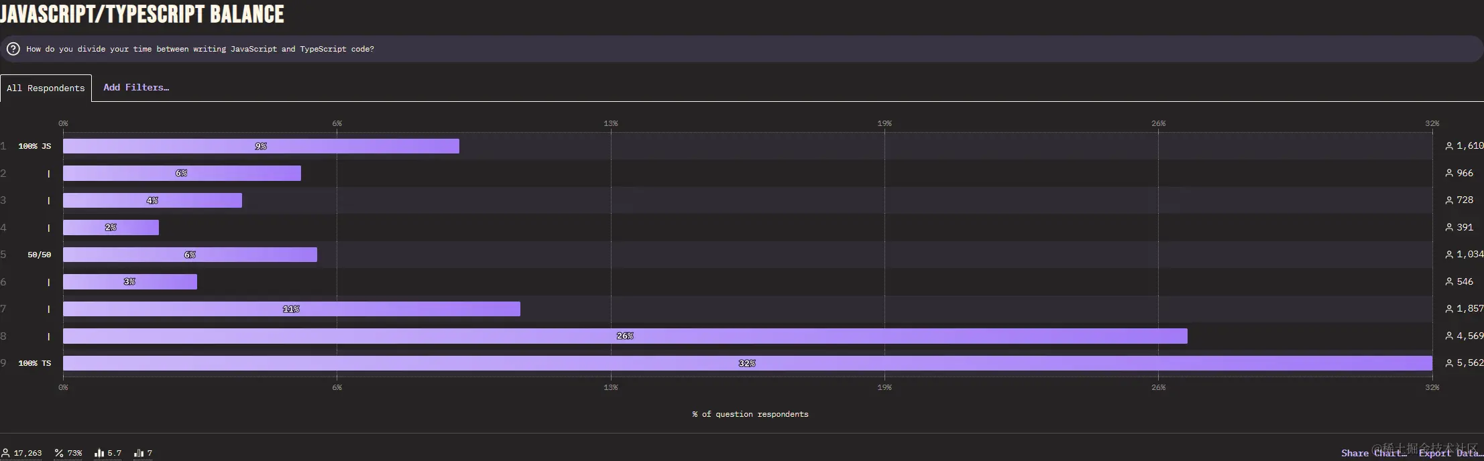1484x461 pixels.
Task: Click the 26% bar in row 8
Action: pyautogui.click(x=625, y=336)
